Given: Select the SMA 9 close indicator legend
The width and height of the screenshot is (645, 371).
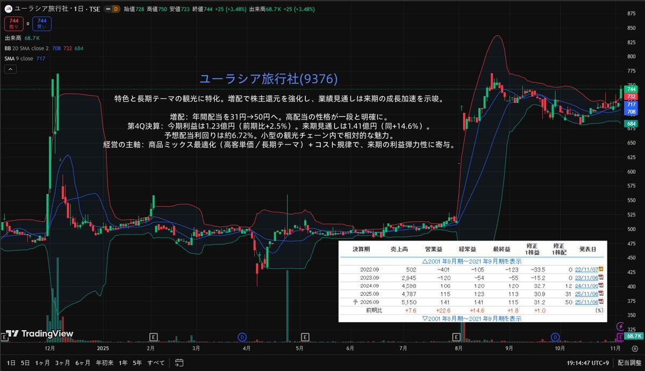Looking at the screenshot, I should (x=25, y=58).
